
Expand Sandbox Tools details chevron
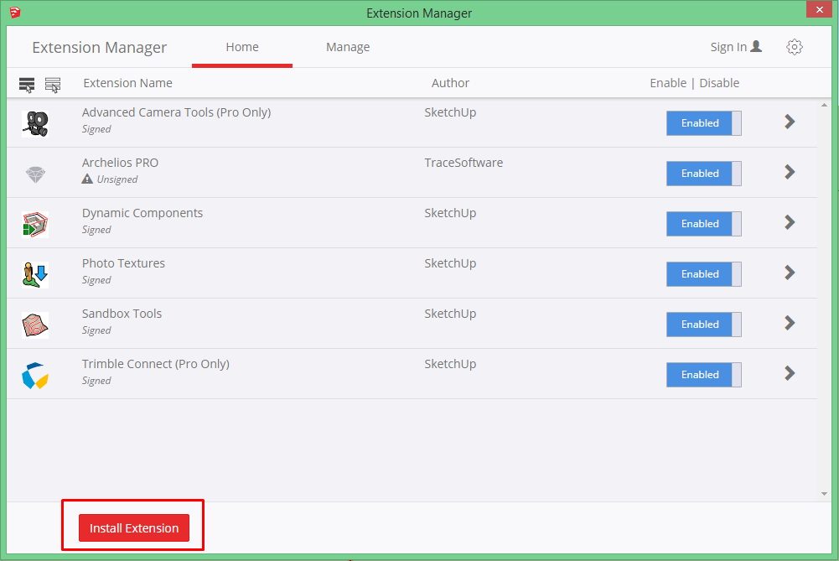pos(790,323)
